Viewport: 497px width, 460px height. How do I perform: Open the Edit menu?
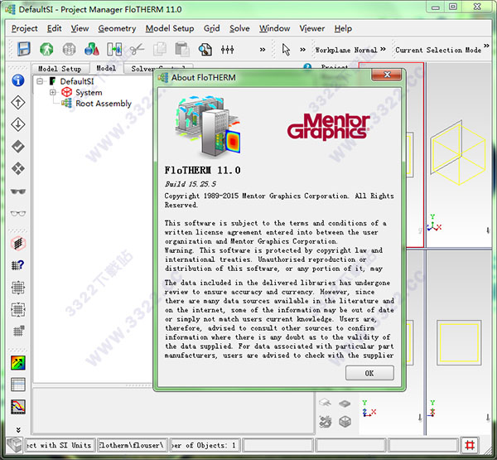click(x=54, y=28)
